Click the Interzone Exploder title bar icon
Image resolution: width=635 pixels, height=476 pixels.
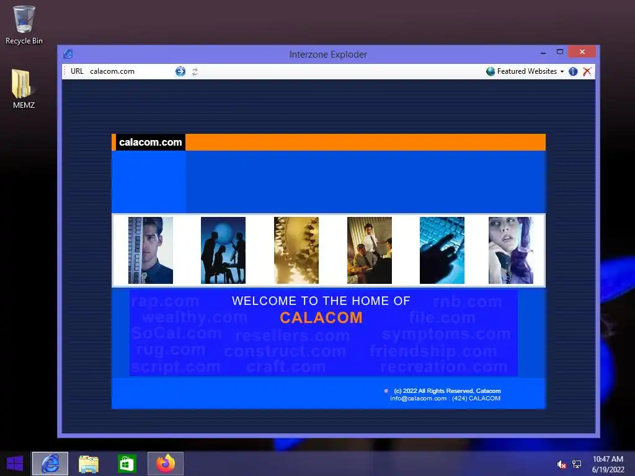coord(68,54)
